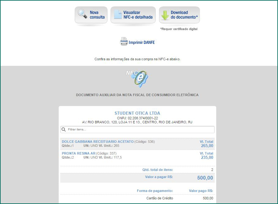This screenshot has height=204, width=278.
Task: Start a new query via Nova consulta text
Action: pos(97,15)
